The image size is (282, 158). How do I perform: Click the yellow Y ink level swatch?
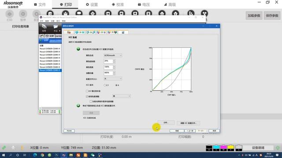coord(231,148)
